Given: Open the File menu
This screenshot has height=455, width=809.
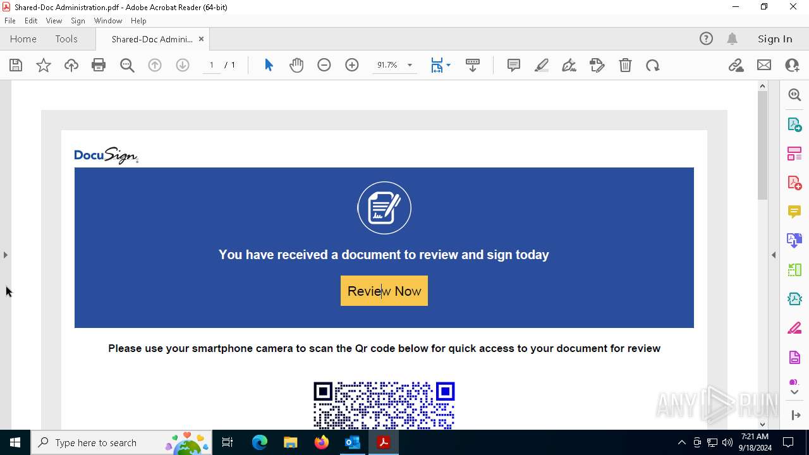Looking at the screenshot, I should (x=10, y=21).
